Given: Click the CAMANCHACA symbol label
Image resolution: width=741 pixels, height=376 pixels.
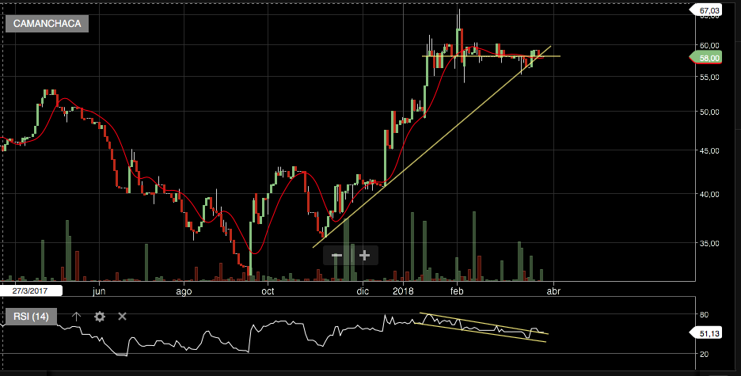Looking at the screenshot, I should (x=47, y=24).
